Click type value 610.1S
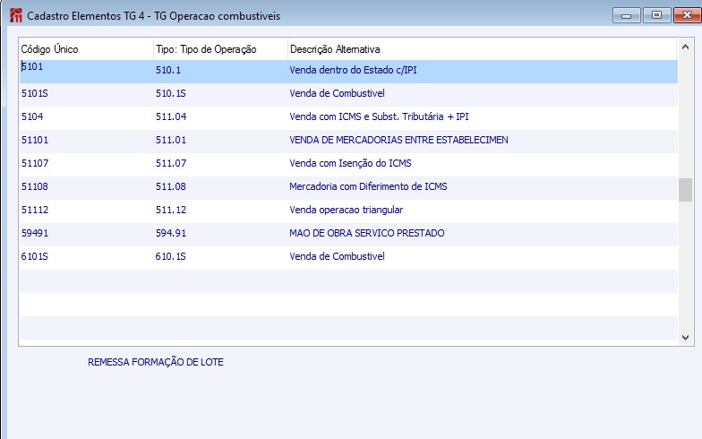The width and height of the screenshot is (702, 439). tap(170, 256)
